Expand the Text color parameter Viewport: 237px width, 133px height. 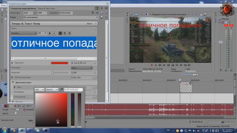[12, 63]
